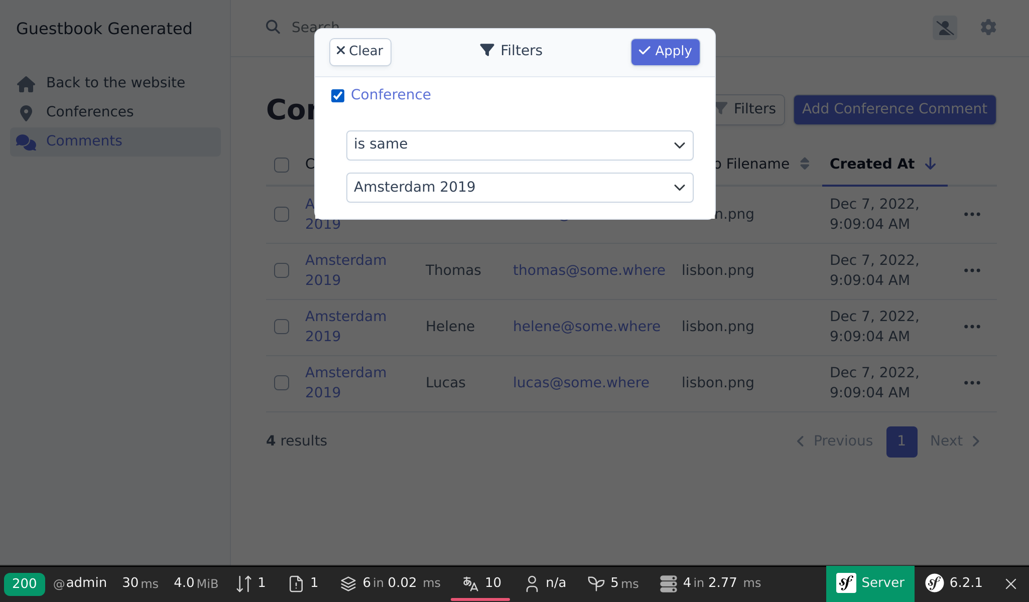The width and height of the screenshot is (1029, 602).
Task: Click the Conferences menu item in sidebar
Action: click(x=90, y=112)
